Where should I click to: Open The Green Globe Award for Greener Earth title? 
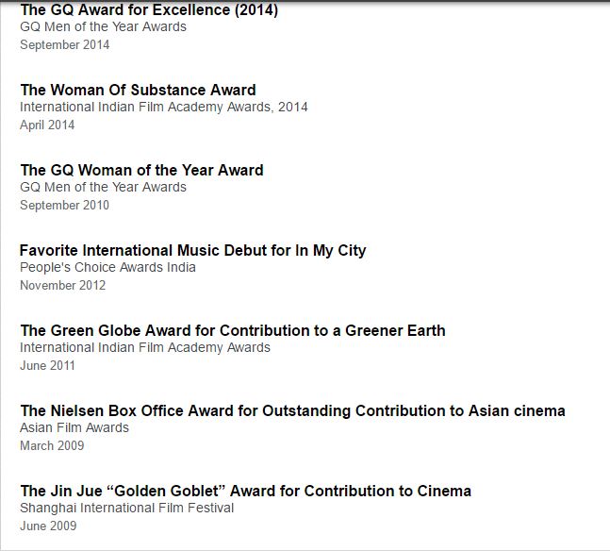pyautogui.click(x=232, y=331)
